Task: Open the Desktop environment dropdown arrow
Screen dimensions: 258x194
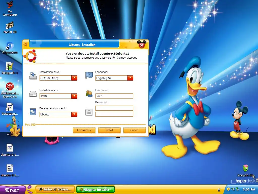Action: [74, 114]
